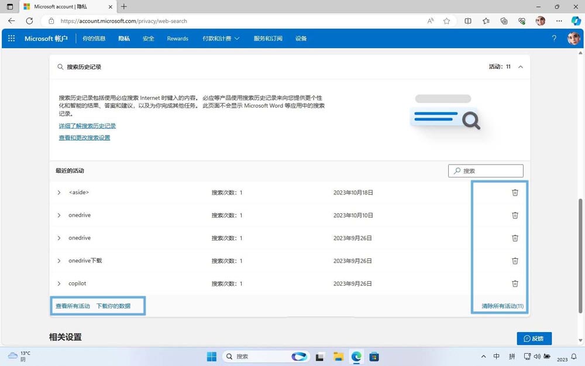Delete the <aside> search entry
This screenshot has height=366, width=585.
(515, 192)
